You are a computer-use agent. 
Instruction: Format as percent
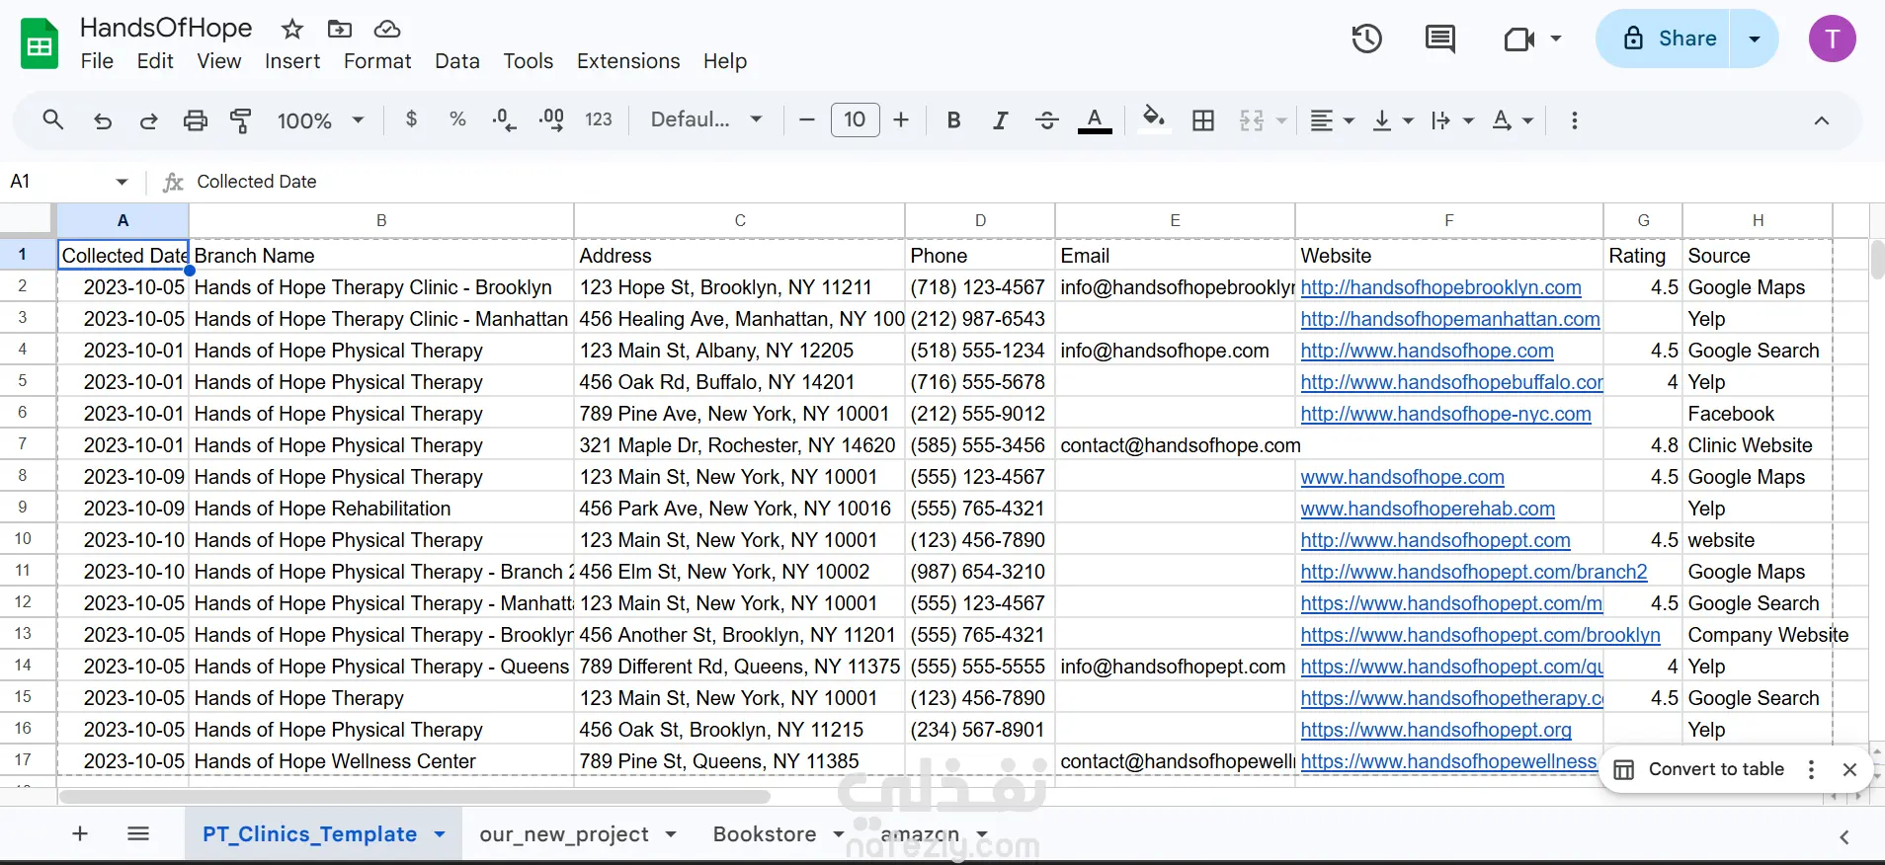(x=457, y=119)
